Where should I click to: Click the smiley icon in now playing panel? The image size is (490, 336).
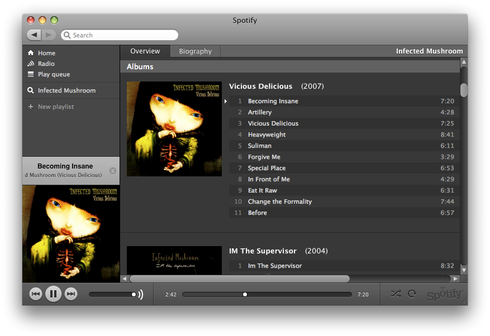(x=113, y=170)
